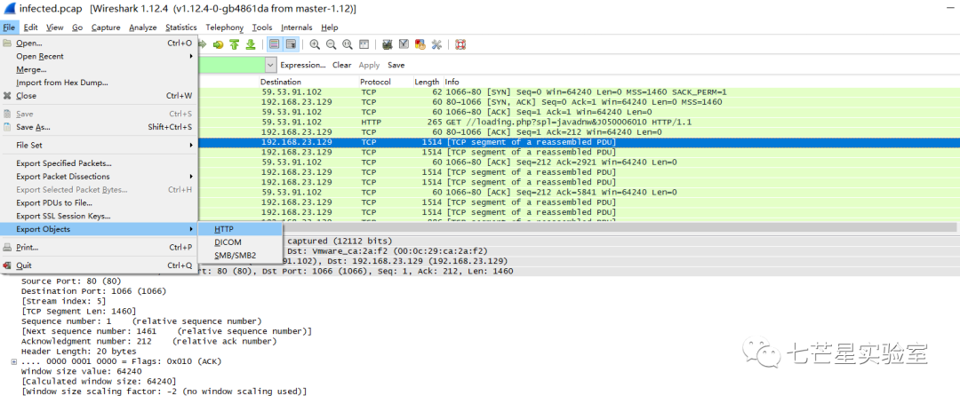Open the Internals menu
Viewport: 960px width, 396px height.
296,28
